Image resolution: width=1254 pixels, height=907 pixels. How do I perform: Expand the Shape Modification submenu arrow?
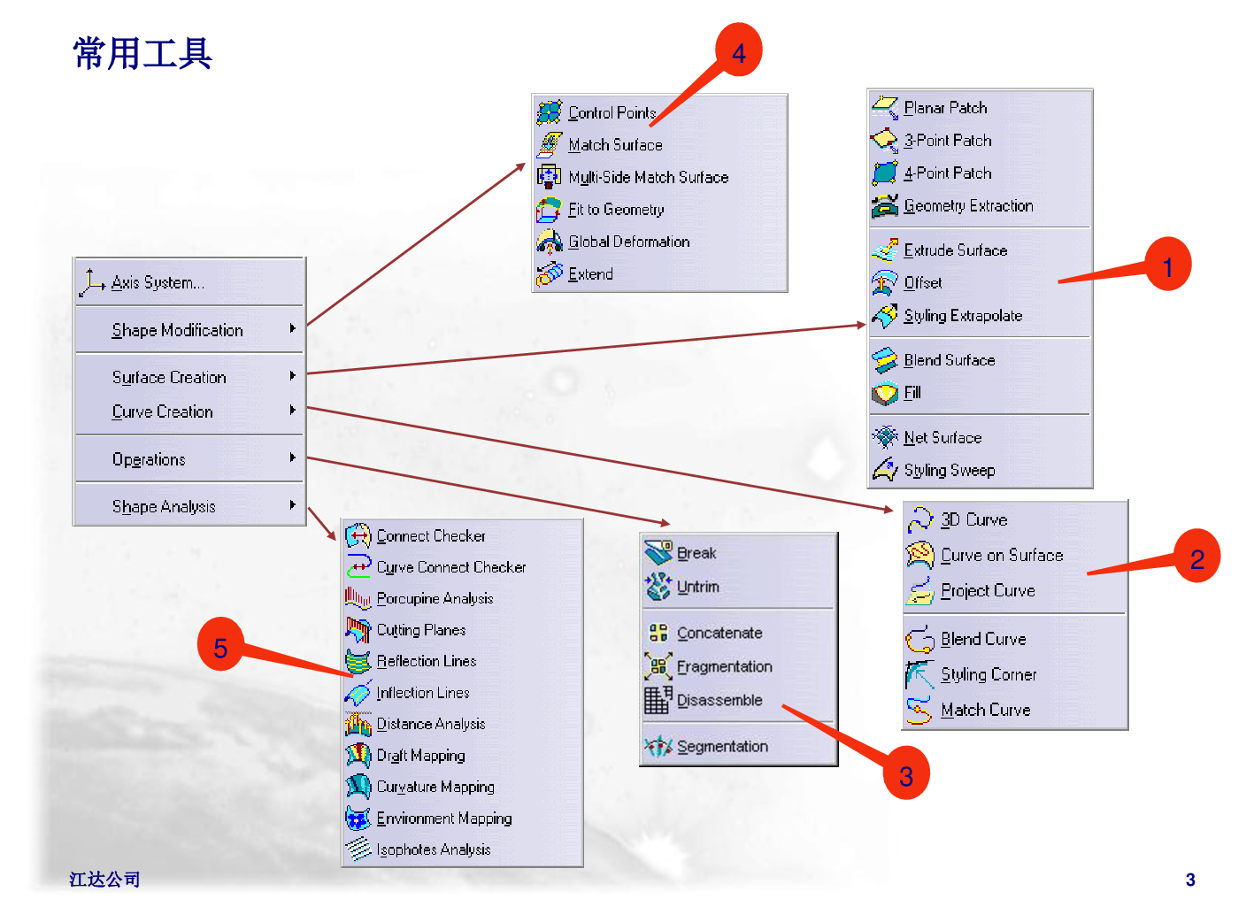click(x=293, y=328)
